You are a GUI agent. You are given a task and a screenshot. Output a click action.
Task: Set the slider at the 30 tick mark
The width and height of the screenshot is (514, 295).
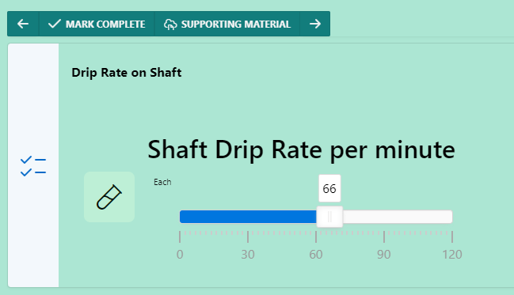(248, 217)
